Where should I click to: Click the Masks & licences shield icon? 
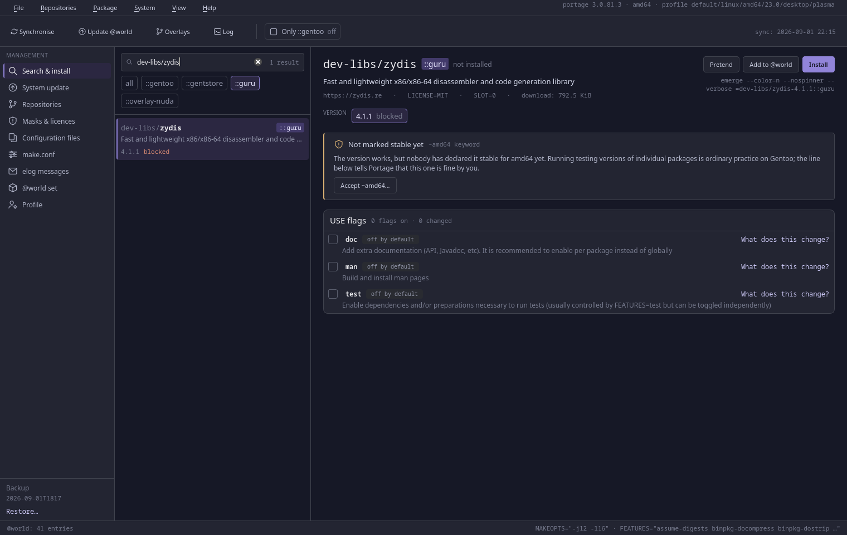click(x=13, y=121)
